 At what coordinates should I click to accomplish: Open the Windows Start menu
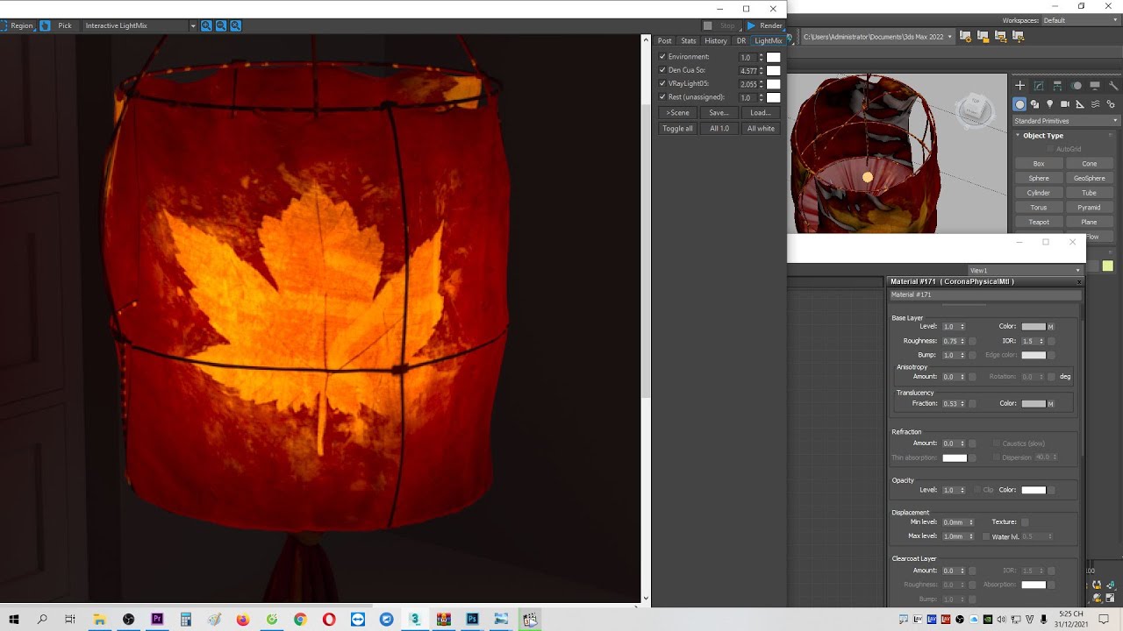pos(14,619)
